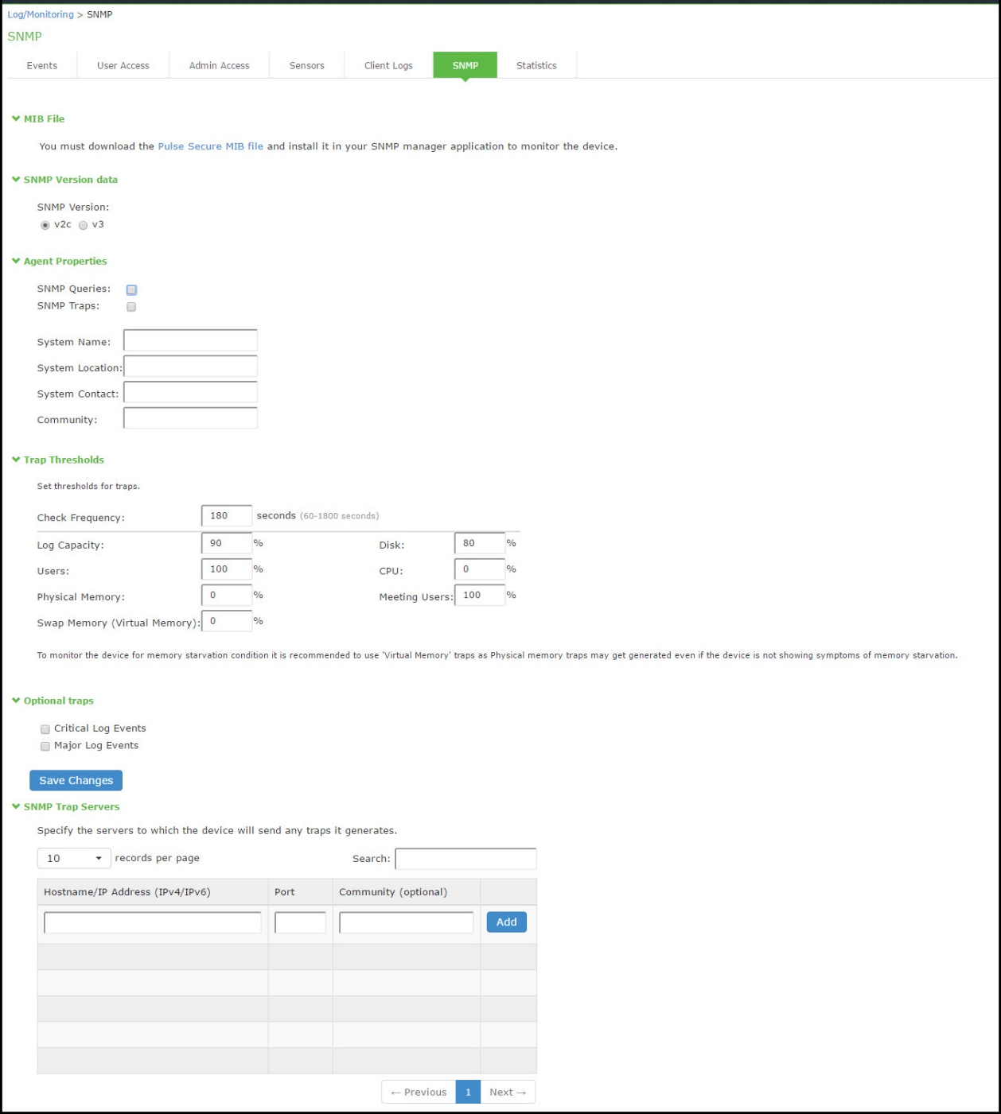This screenshot has height=1114, width=1001.
Task: Switch to the Client Logs tab
Action: pyautogui.click(x=388, y=65)
